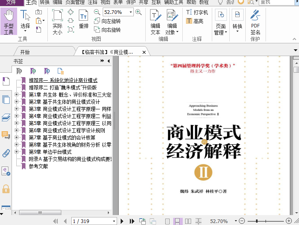Expand the 第2章 基于共生体的商业模式设计 node

point(17,102)
